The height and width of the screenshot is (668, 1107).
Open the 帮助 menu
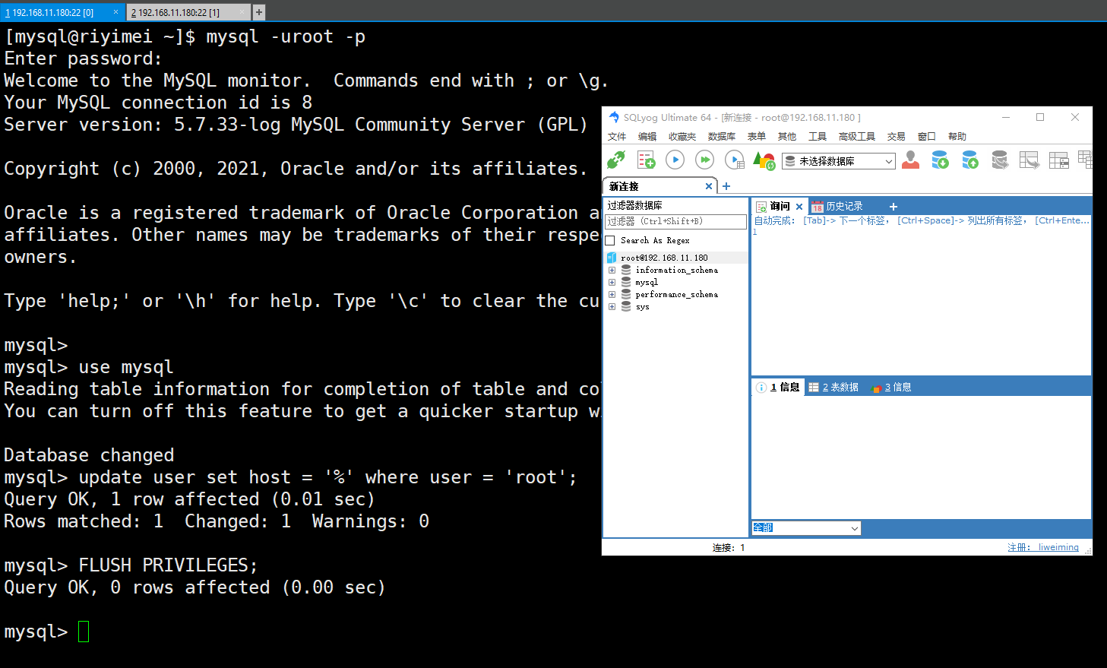pyautogui.click(x=957, y=137)
